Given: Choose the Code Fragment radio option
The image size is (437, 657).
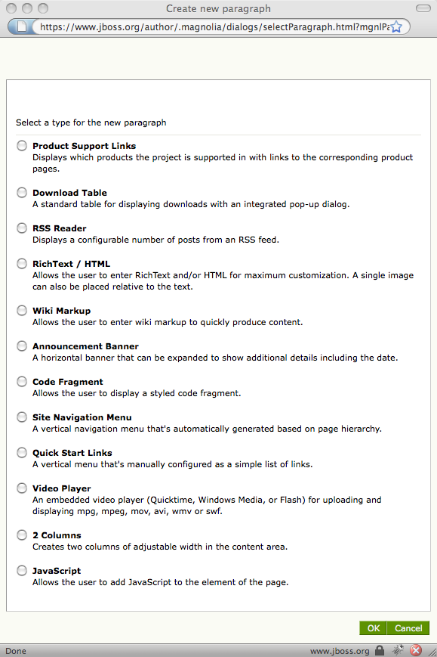Looking at the screenshot, I should point(22,382).
